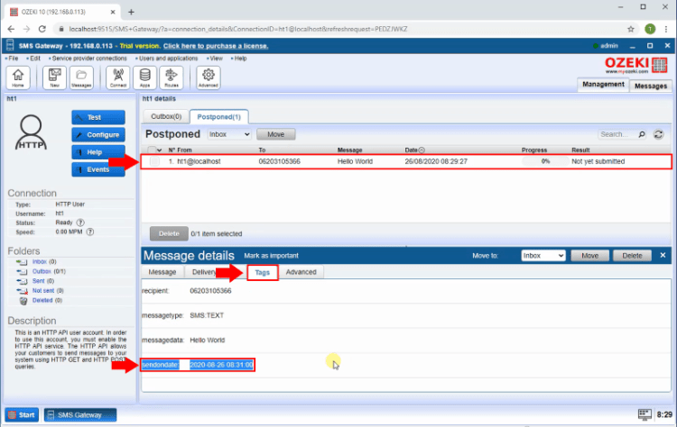Image resolution: width=677 pixels, height=427 pixels.
Task: Switch to the Management tab
Action: [x=603, y=85]
